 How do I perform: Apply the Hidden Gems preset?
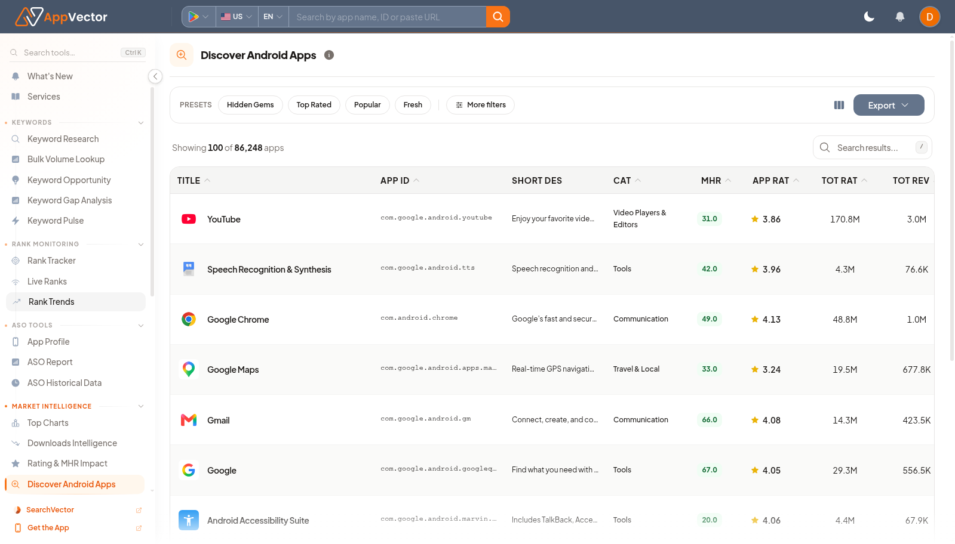[250, 105]
